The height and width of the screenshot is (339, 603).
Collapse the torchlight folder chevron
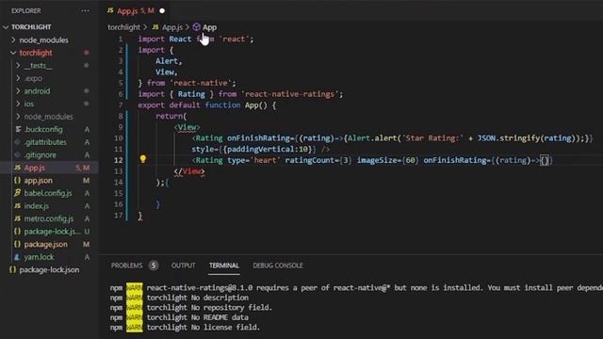(13, 53)
